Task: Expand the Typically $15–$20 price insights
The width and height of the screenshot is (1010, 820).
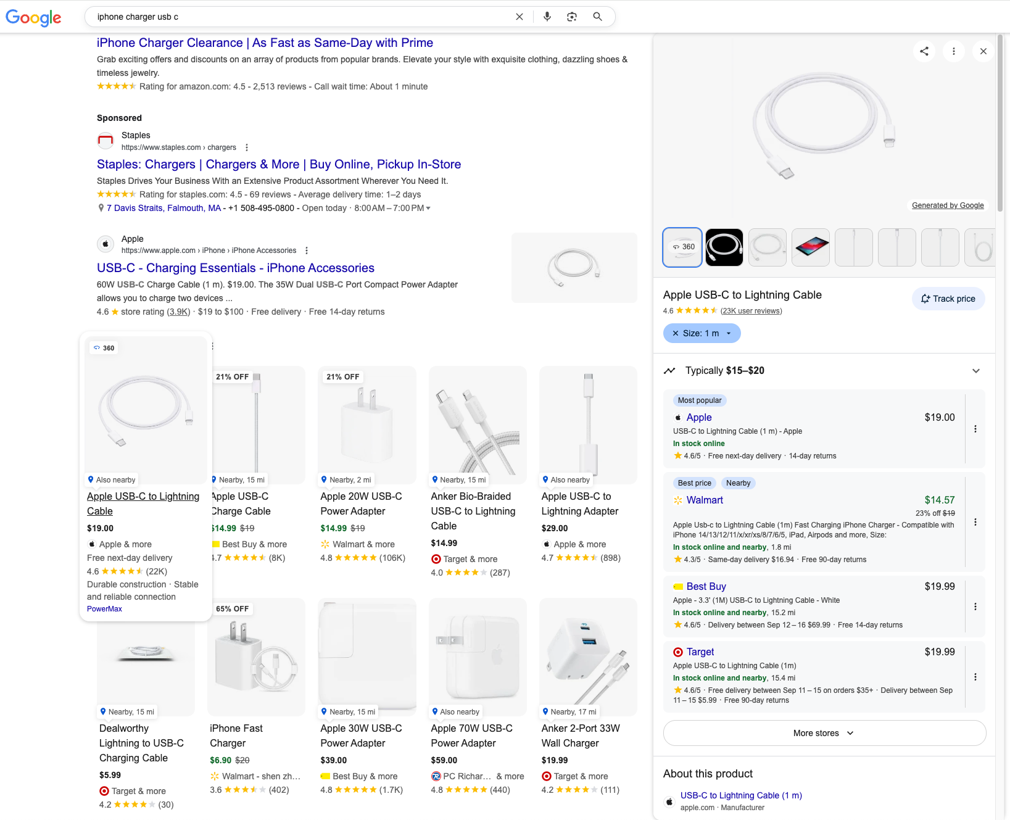Action: pos(976,371)
